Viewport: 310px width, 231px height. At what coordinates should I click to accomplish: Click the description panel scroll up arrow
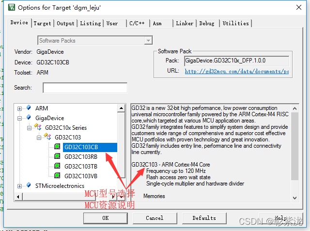pyautogui.click(x=295, y=108)
